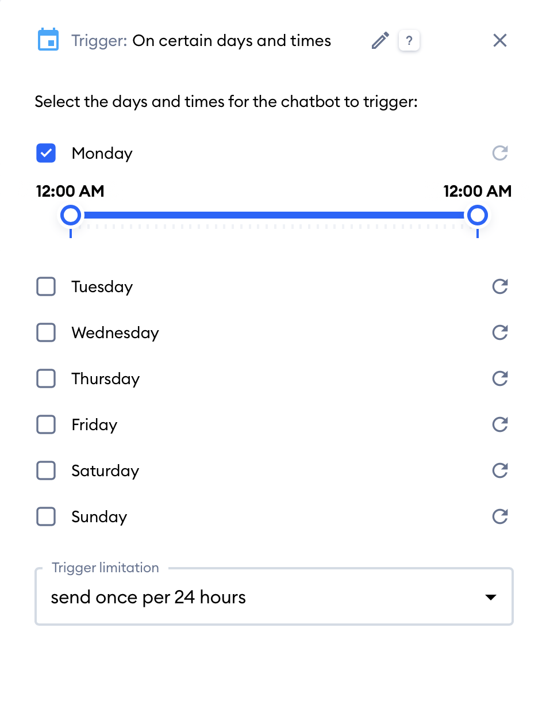Click Saturday's reset arrow
The image size is (546, 712).
[x=500, y=470]
